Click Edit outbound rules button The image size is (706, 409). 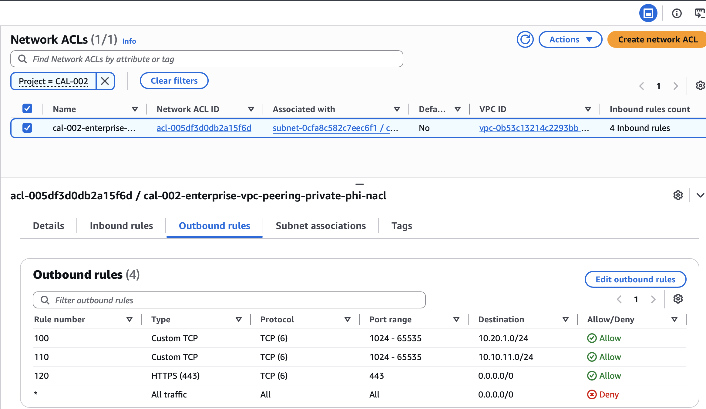click(635, 279)
